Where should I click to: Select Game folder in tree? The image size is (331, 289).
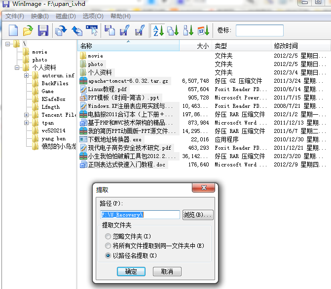[47, 91]
